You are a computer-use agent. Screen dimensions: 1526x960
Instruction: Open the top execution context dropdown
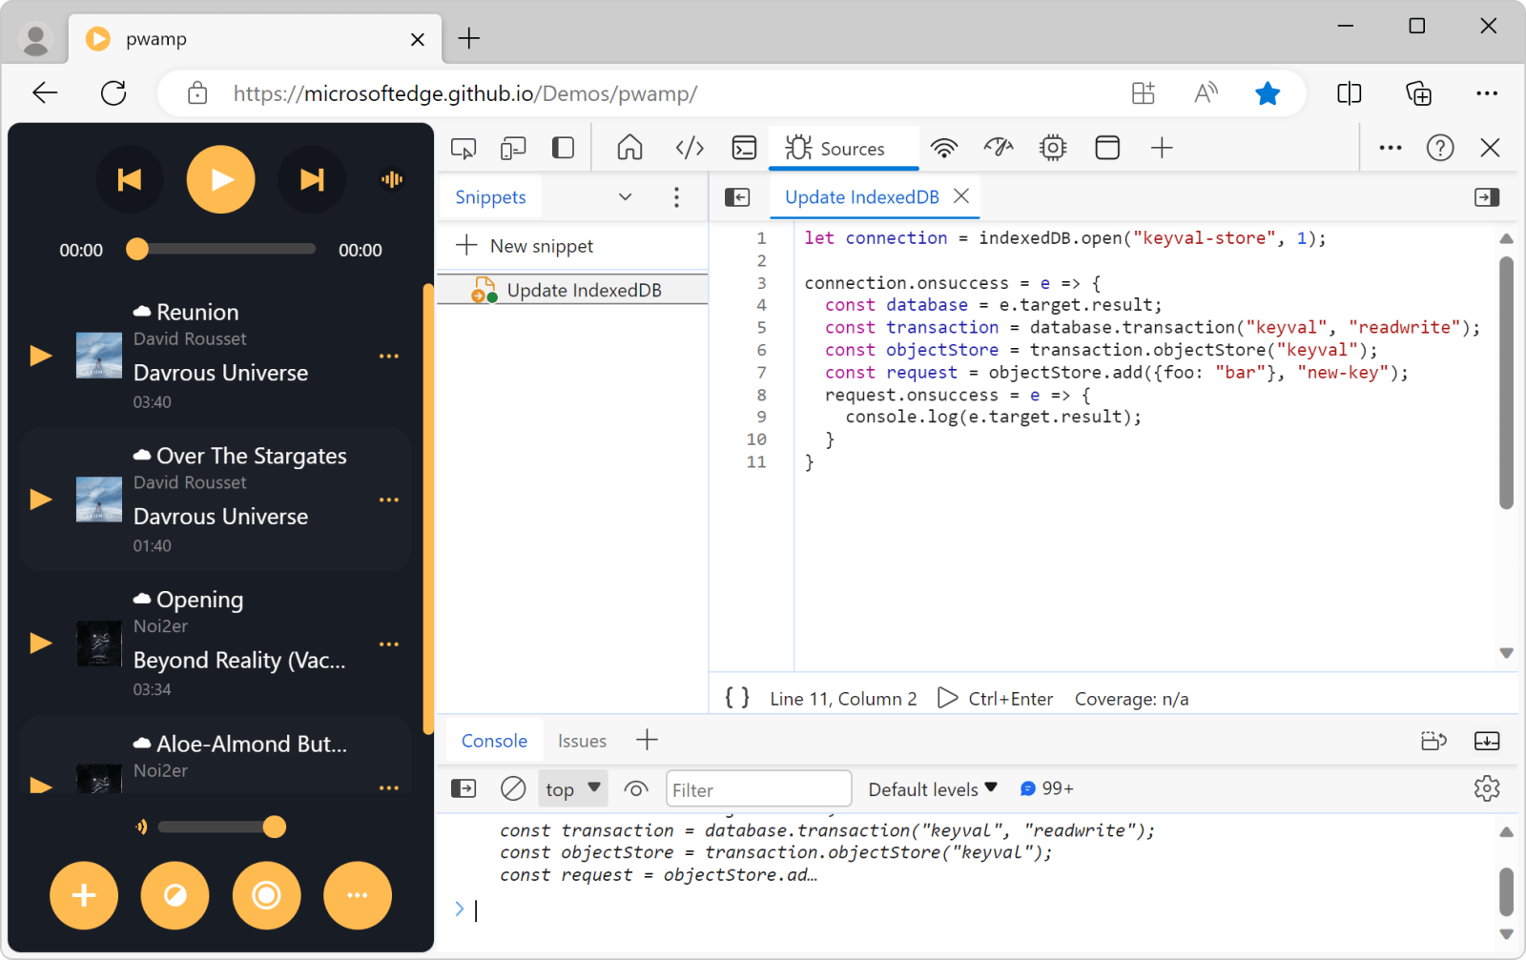[x=572, y=788]
